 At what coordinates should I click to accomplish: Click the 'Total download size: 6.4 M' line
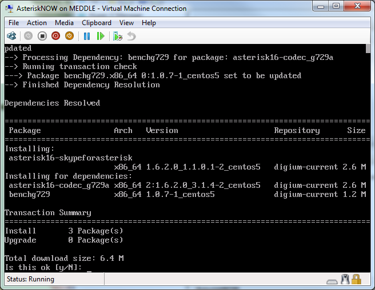64,258
